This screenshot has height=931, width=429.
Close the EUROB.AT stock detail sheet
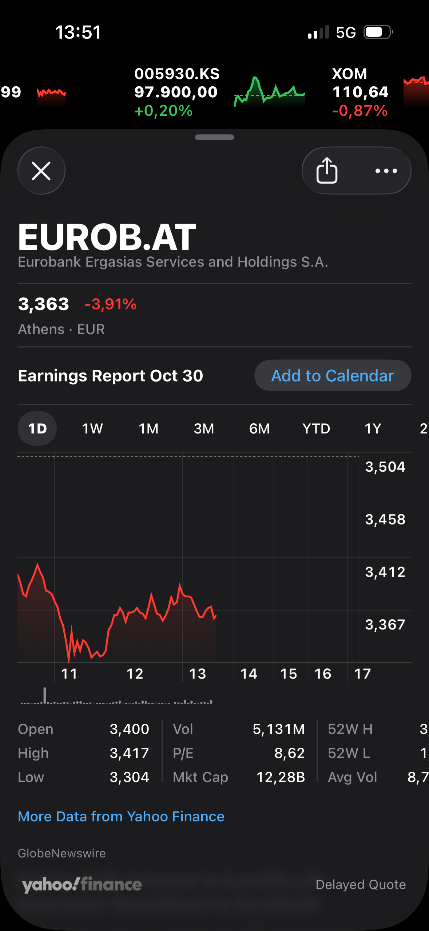(x=41, y=170)
